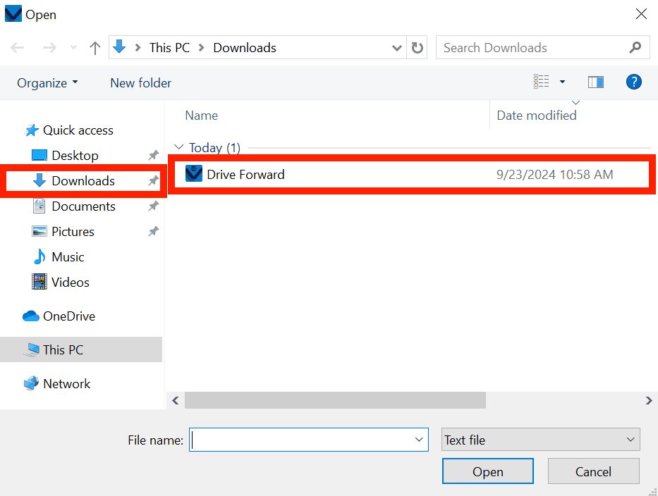
Task: Click the Up directory arrow icon
Action: click(x=95, y=48)
